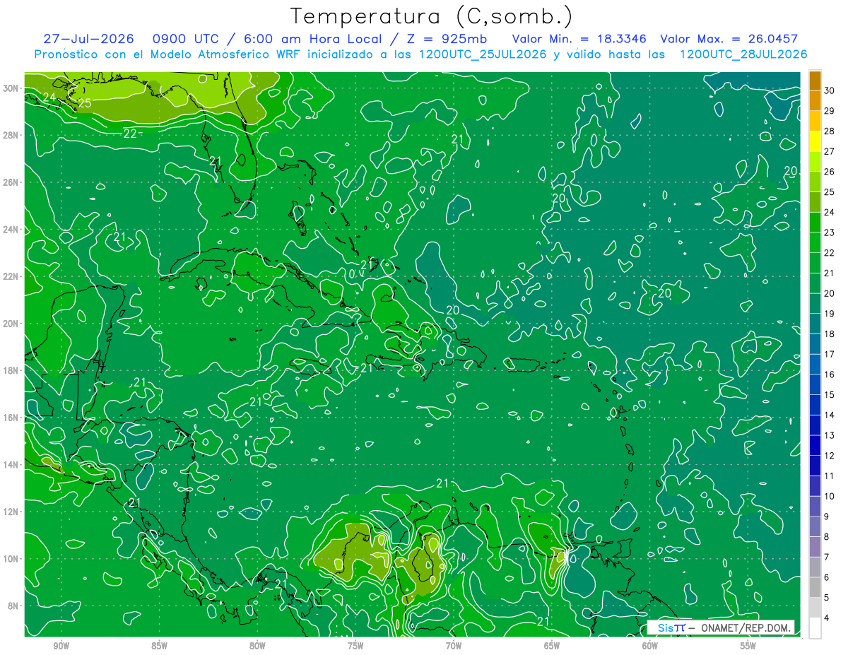Click the 20N latitude label
The image size is (848, 655).
pyautogui.click(x=11, y=324)
